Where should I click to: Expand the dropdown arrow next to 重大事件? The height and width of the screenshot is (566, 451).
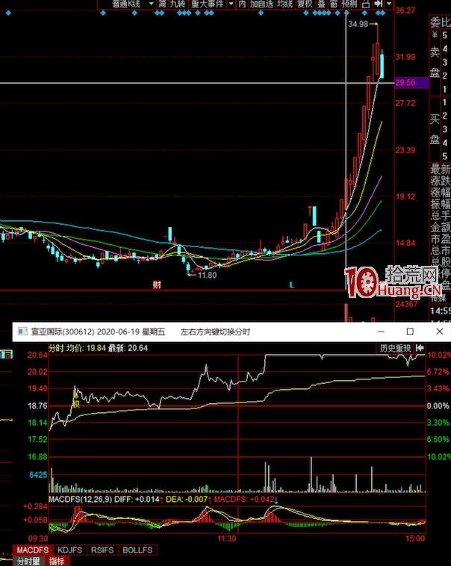tap(231, 4)
